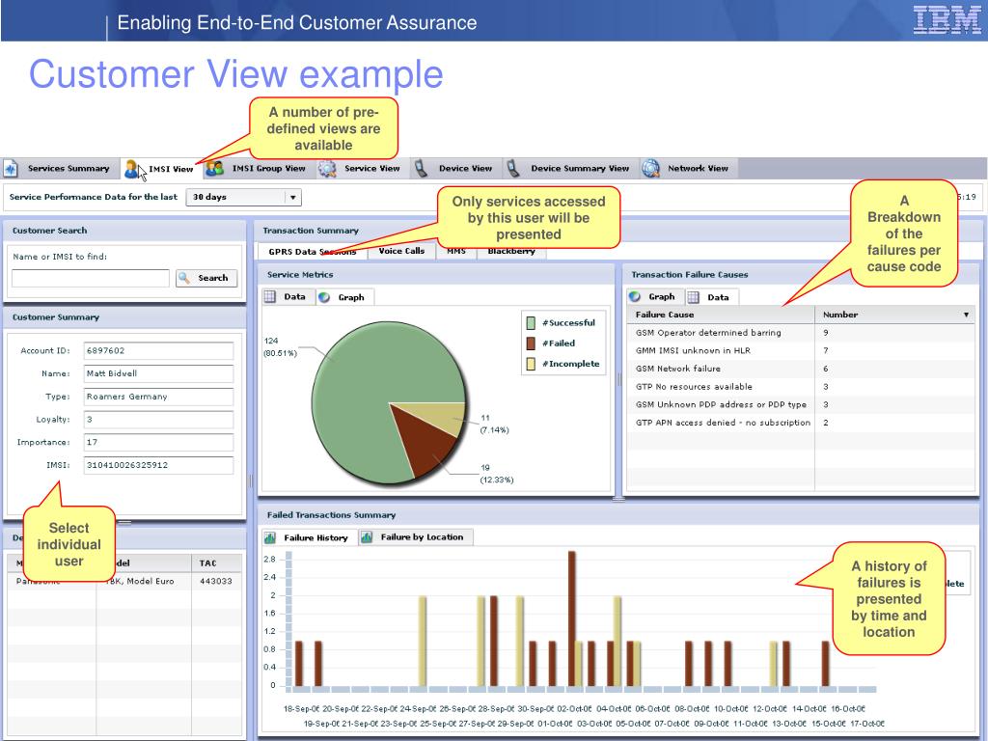Click the Name or IMSI search field
The height and width of the screenshot is (741, 988).
click(x=91, y=278)
